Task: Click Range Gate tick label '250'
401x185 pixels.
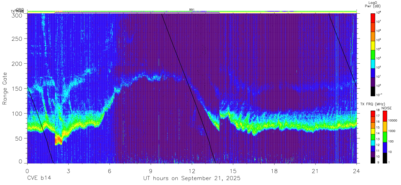Action: click(17, 39)
